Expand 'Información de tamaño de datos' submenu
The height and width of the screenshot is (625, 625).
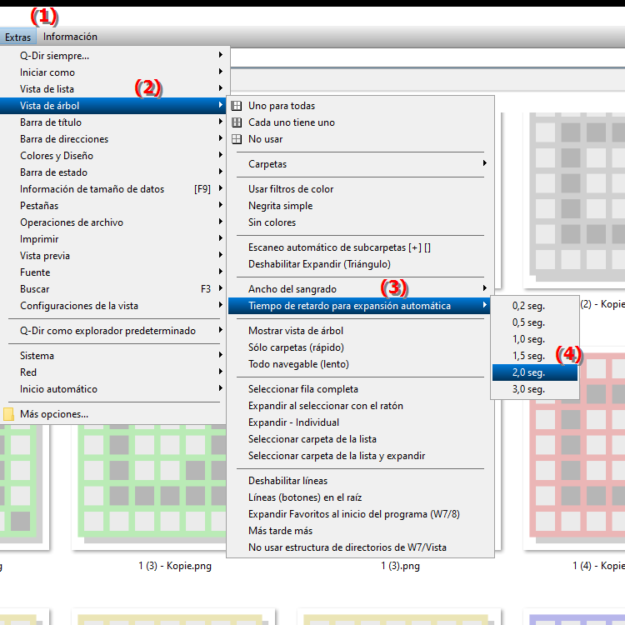pyautogui.click(x=113, y=189)
